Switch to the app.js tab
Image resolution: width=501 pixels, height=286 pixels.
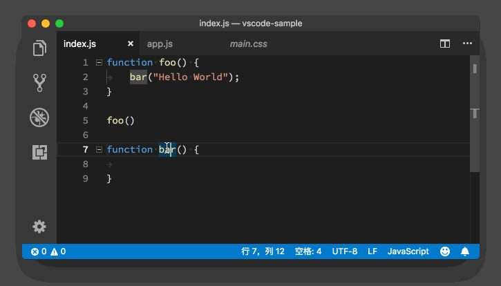click(159, 44)
